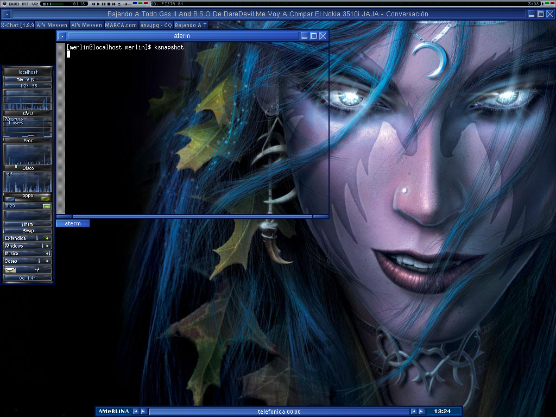Toggle mount LED for Extendida
The height and width of the screenshot is (417, 556).
pyautogui.click(x=47, y=238)
